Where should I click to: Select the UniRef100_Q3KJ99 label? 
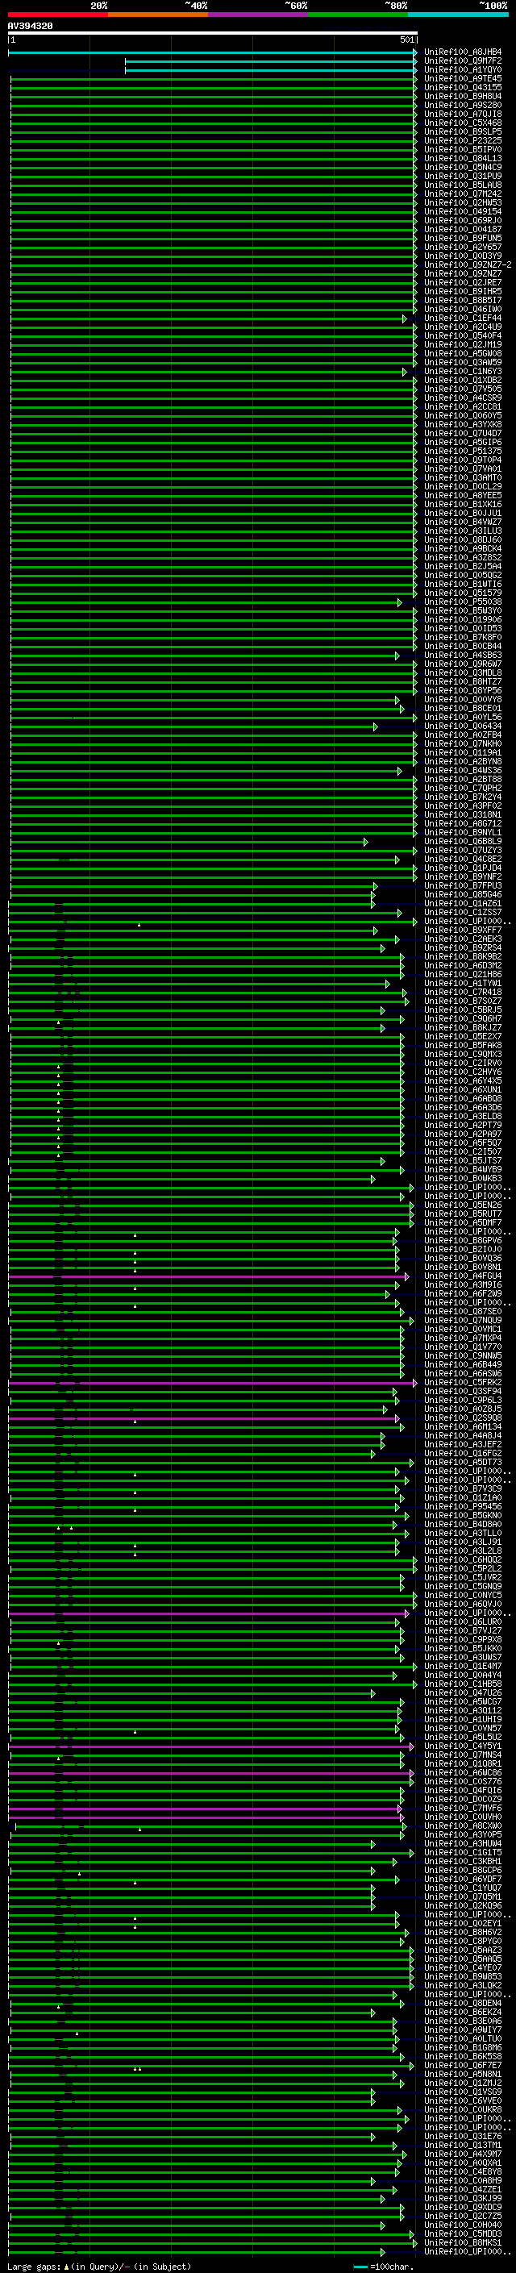(x=462, y=2198)
